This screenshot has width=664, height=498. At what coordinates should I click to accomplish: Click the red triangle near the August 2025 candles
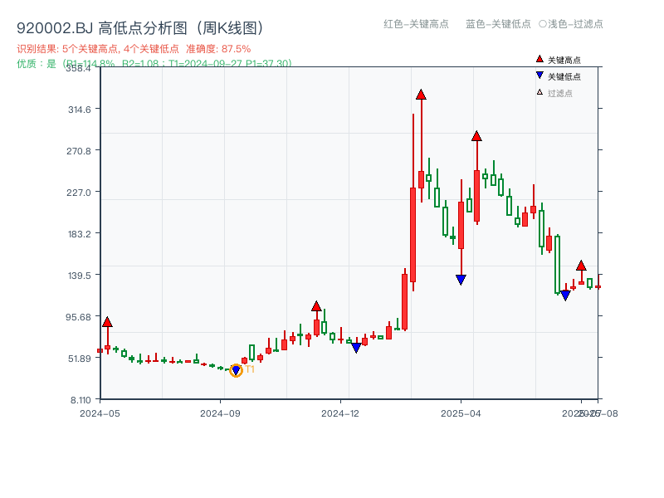581,266
